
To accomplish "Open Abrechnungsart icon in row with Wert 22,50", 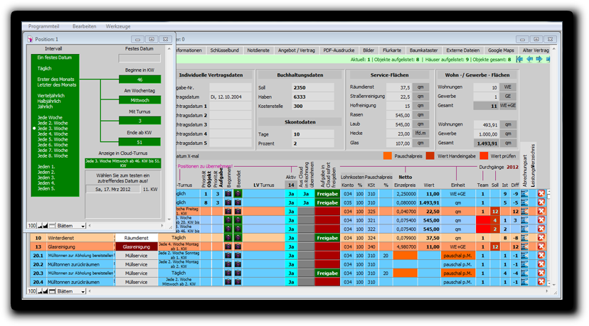I will click(x=524, y=211).
